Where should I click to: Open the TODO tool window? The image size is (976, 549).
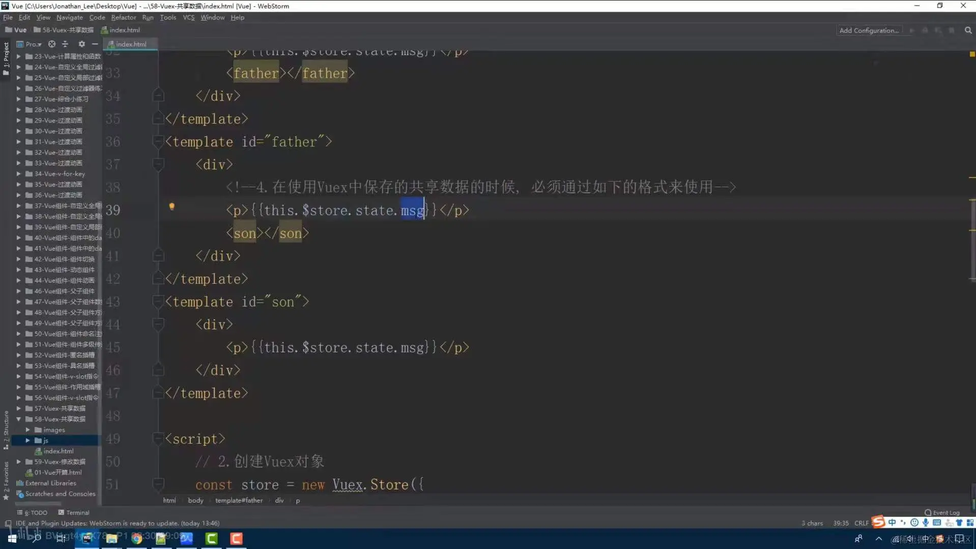coord(32,512)
